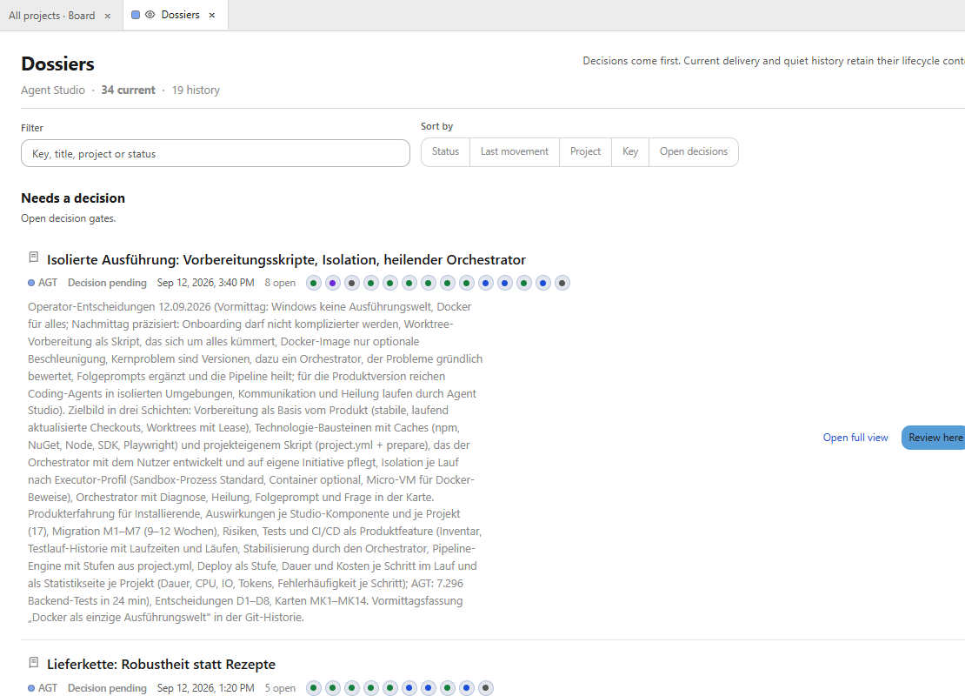Close the Dossiers tab
The width and height of the screenshot is (965, 696).
(x=212, y=16)
